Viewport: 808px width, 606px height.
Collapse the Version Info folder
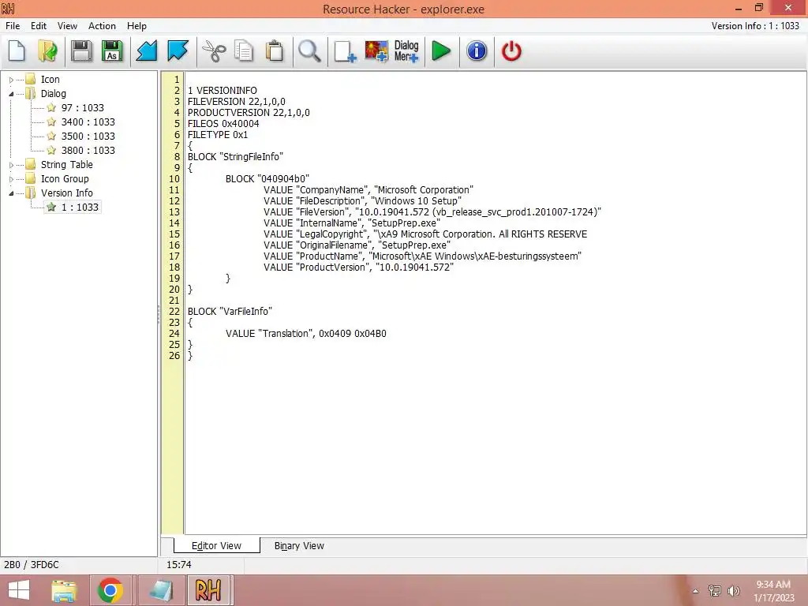click(x=11, y=193)
